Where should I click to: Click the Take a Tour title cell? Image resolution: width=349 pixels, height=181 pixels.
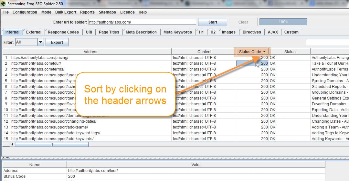pos(330,63)
